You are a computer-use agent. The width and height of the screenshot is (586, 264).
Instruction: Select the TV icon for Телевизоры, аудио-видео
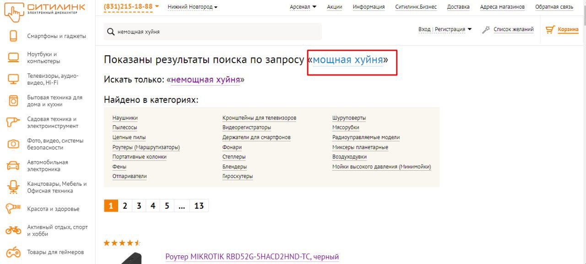13,79
